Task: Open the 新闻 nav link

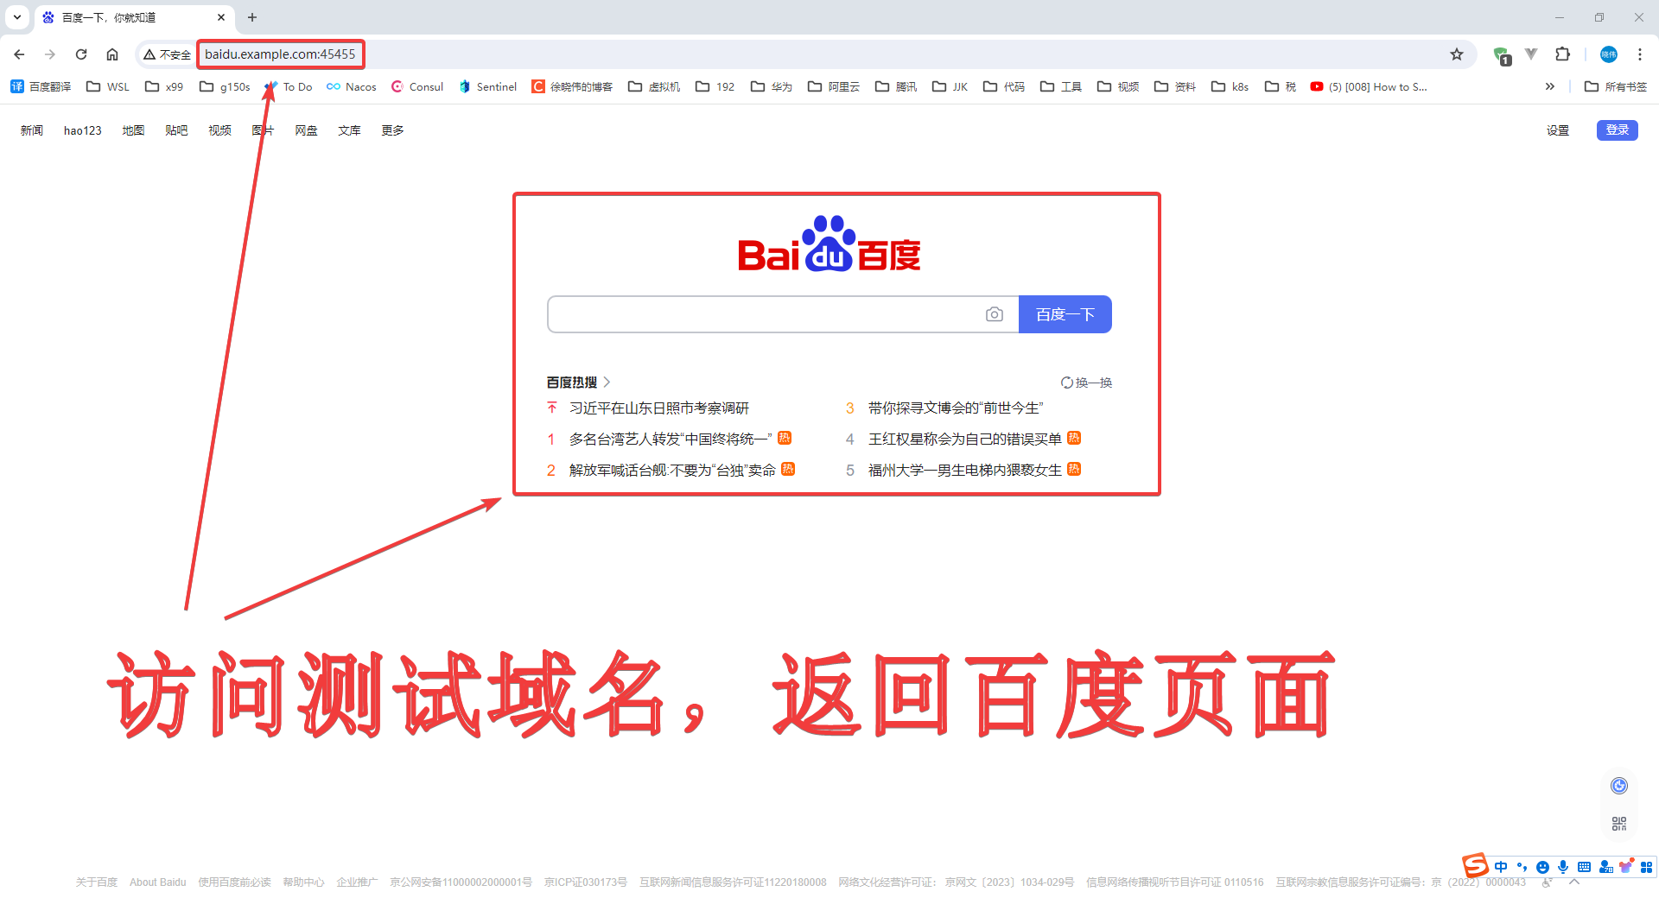Action: [32, 130]
